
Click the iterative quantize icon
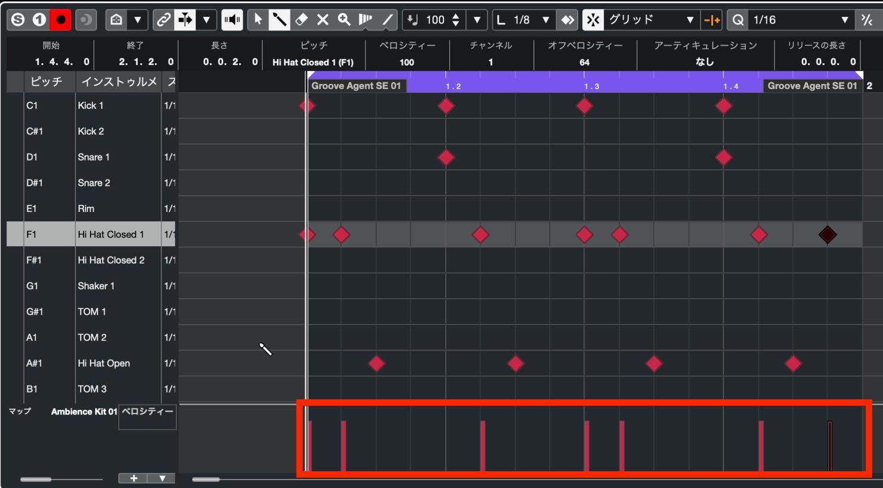(x=867, y=20)
